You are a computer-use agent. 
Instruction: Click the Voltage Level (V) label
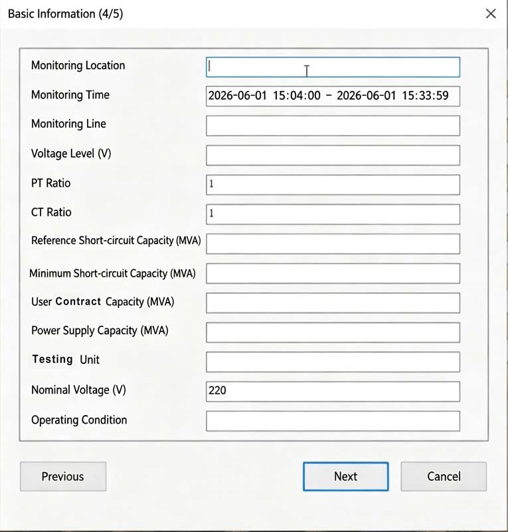[x=71, y=154]
